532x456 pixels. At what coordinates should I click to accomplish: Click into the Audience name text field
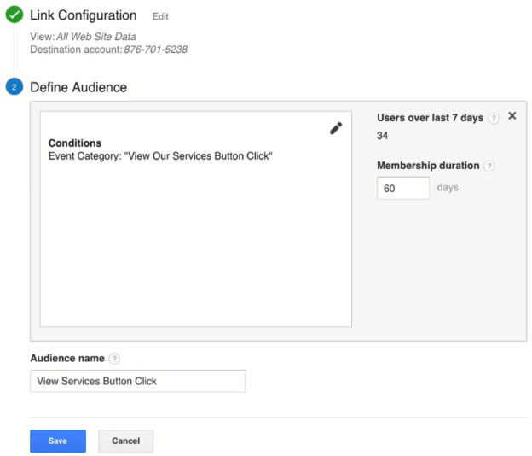(x=137, y=381)
